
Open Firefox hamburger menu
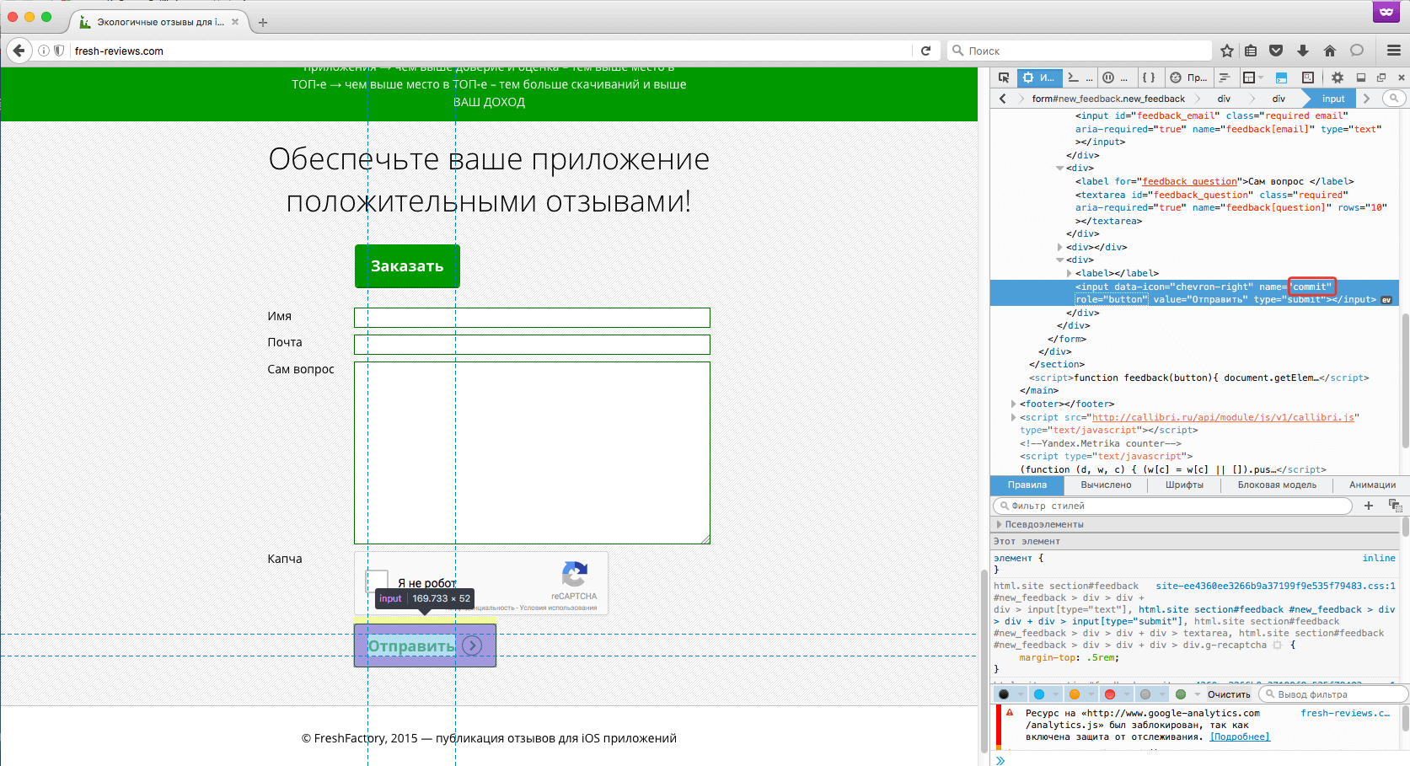point(1394,51)
